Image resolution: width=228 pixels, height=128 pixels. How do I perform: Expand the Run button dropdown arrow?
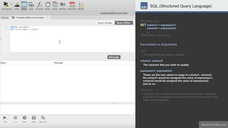click(x=7, y=119)
